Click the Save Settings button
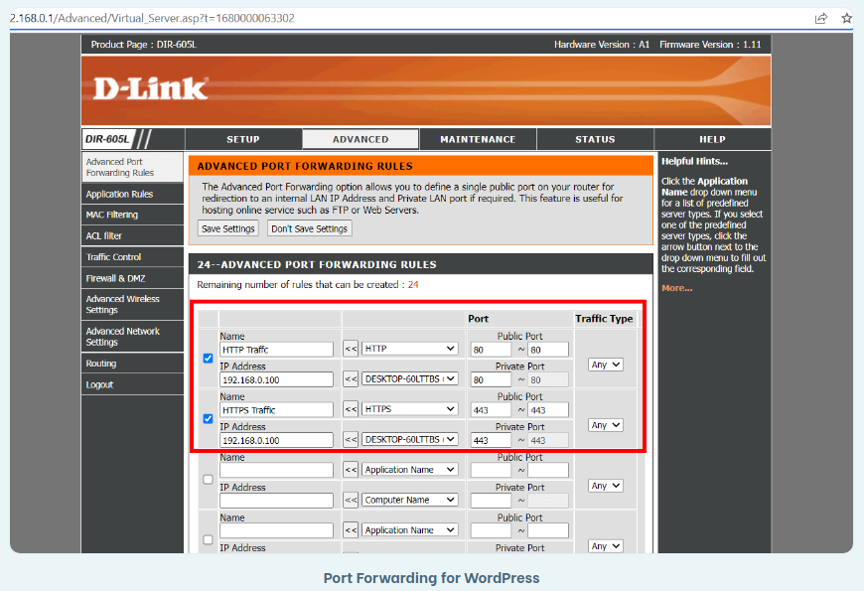864x591 pixels. pyautogui.click(x=228, y=228)
